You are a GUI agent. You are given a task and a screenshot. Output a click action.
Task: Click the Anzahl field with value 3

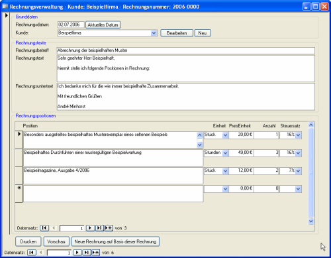pos(266,153)
